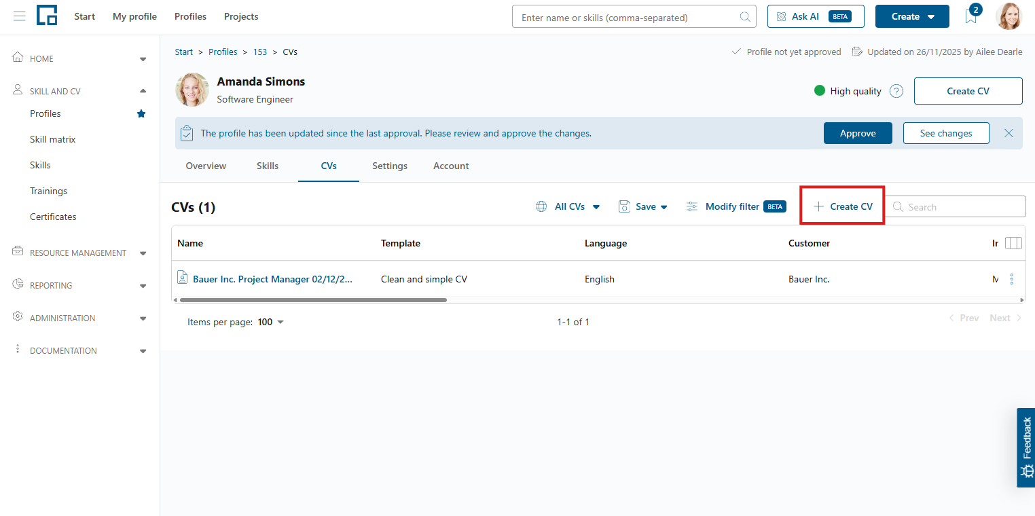
Task: Open the three-dot menu for the Bauer Inc. CV row
Action: (1011, 279)
